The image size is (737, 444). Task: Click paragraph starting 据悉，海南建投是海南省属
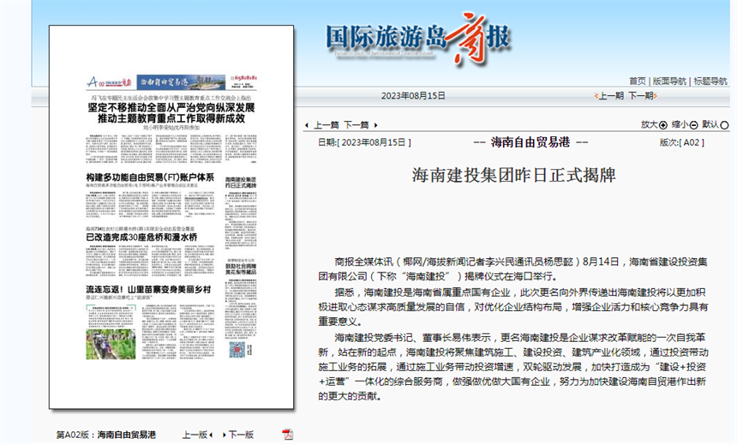pos(512,307)
